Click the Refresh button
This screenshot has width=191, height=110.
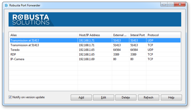(148, 97)
